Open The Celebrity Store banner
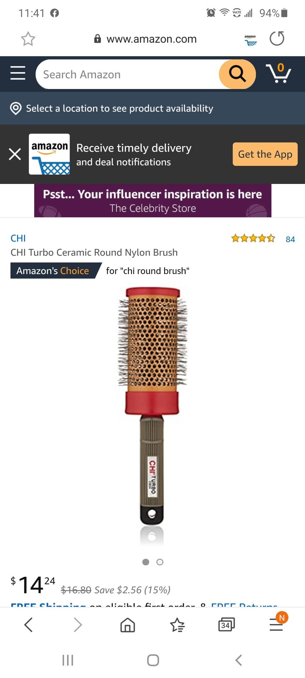Viewport: 305px width, 678px height. tap(152, 201)
